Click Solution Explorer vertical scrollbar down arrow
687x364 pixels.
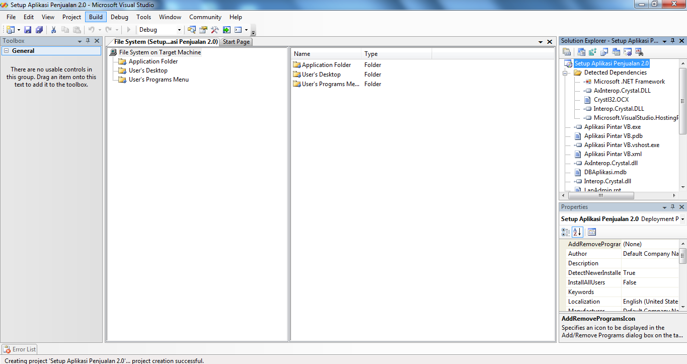pos(683,187)
